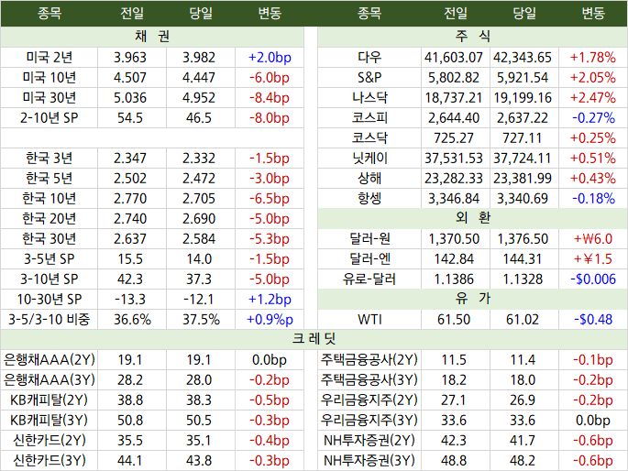Select the 다우 row label

[369, 58]
